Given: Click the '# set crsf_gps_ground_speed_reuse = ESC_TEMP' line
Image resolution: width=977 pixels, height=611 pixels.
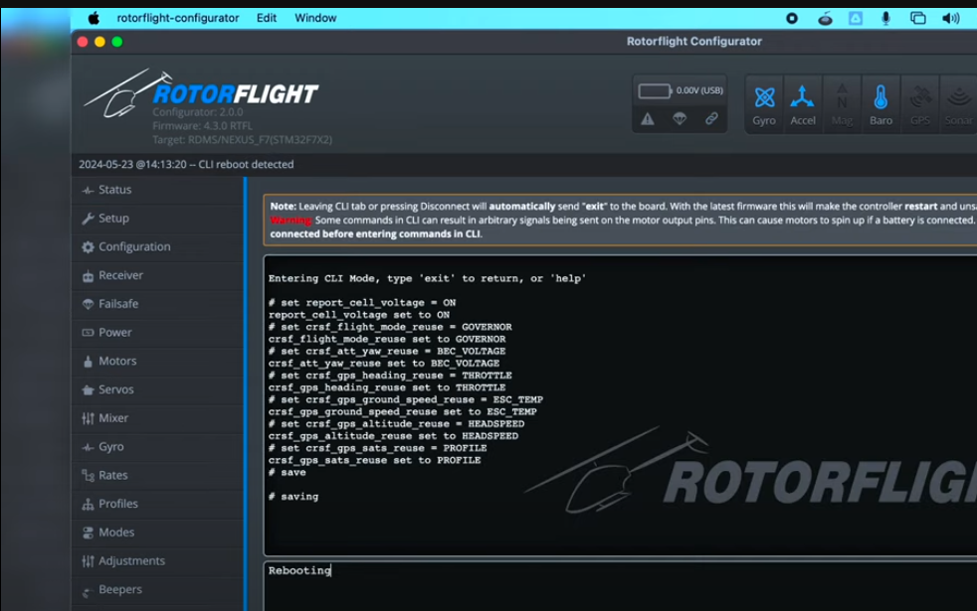Looking at the screenshot, I should 406,400.
